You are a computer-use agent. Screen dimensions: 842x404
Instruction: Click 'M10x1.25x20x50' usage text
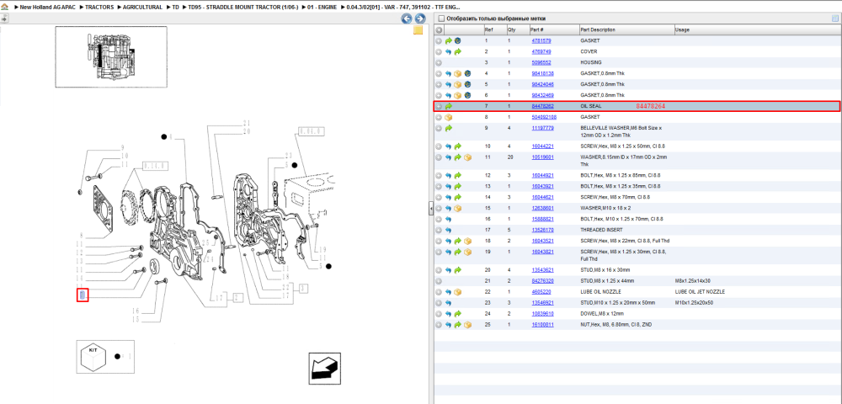point(695,303)
